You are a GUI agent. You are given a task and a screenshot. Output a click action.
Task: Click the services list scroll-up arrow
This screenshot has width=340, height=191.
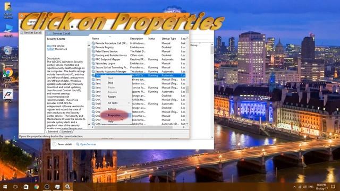188,38
